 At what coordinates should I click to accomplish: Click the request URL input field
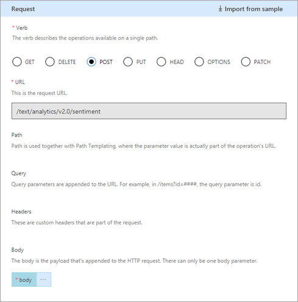click(x=149, y=111)
